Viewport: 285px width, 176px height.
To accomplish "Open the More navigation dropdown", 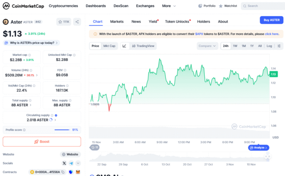I will 169,6.
